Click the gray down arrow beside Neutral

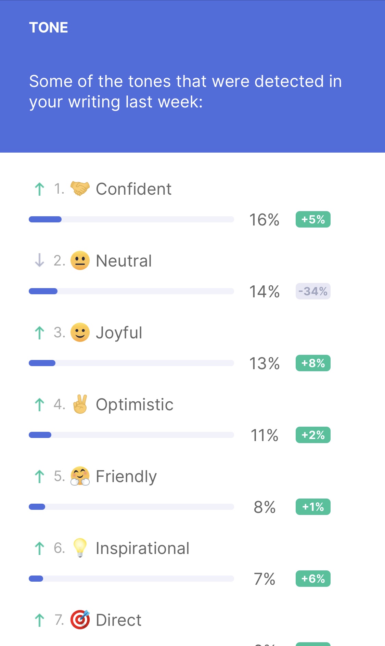40,260
